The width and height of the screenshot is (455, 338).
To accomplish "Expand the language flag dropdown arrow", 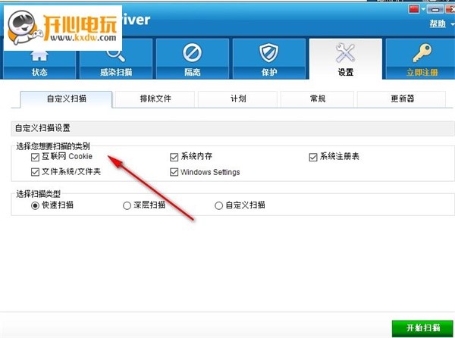I will 423,10.
